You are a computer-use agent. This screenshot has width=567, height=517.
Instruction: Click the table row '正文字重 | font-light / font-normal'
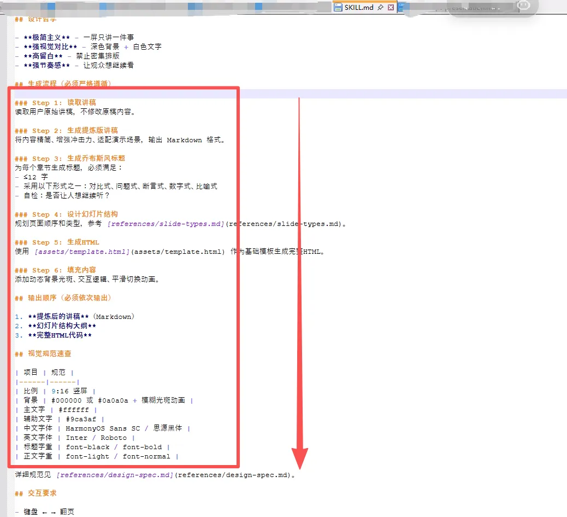[97, 456]
